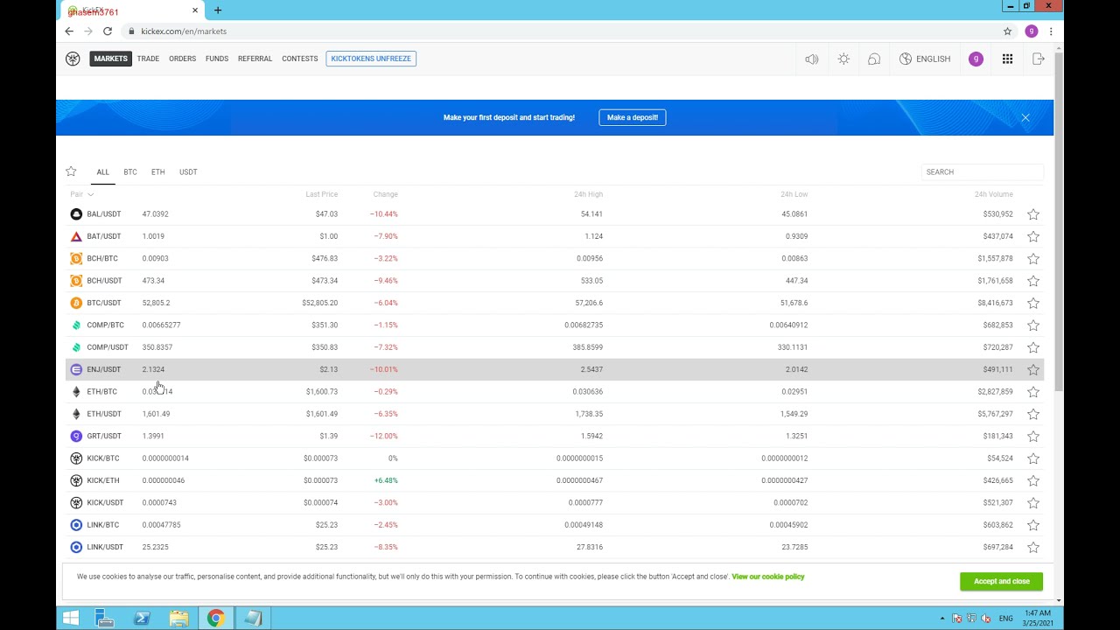Favorite the BAL/USDT pair star
This screenshot has height=630, width=1120.
1033,214
